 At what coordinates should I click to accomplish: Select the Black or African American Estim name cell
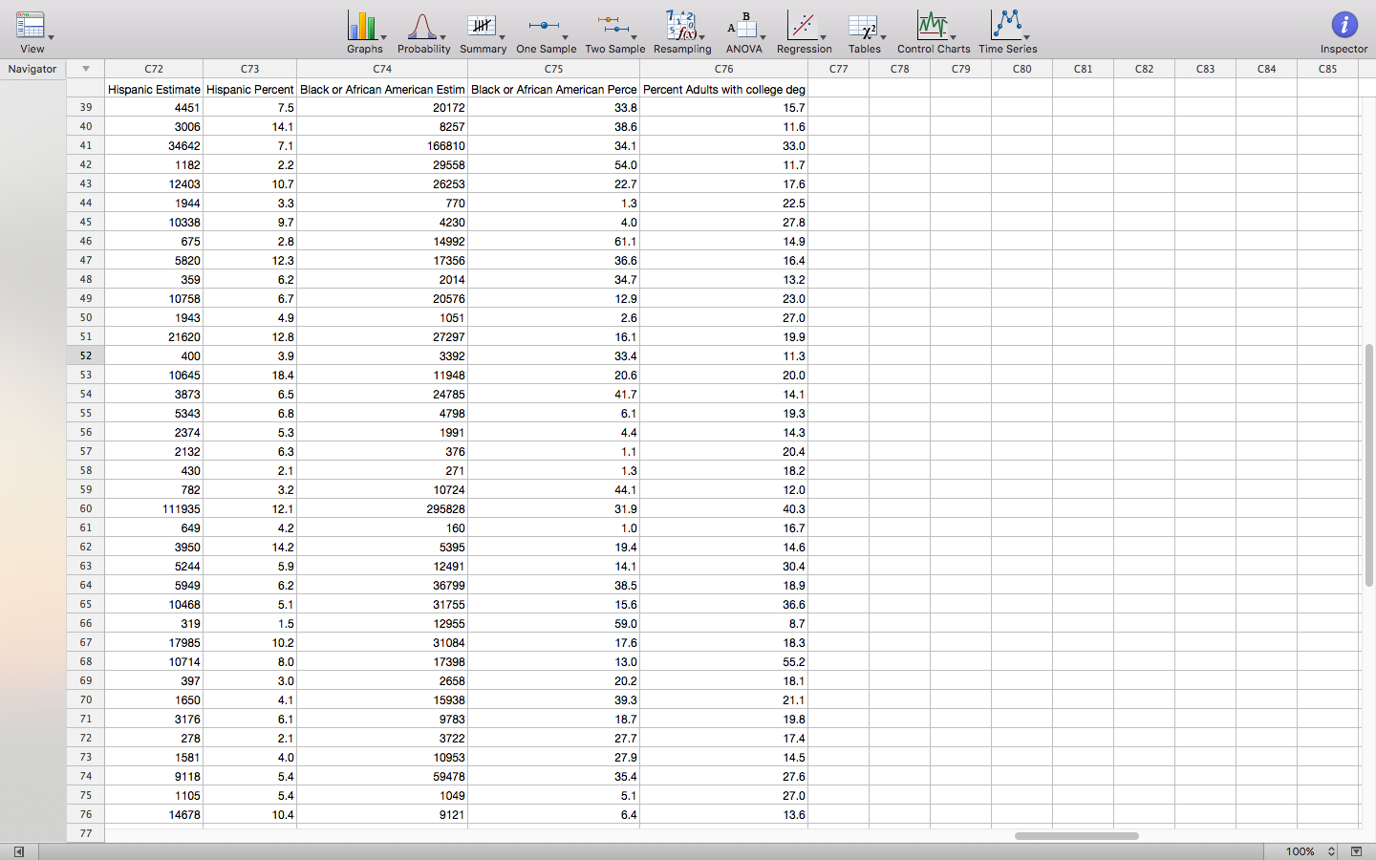point(382,89)
